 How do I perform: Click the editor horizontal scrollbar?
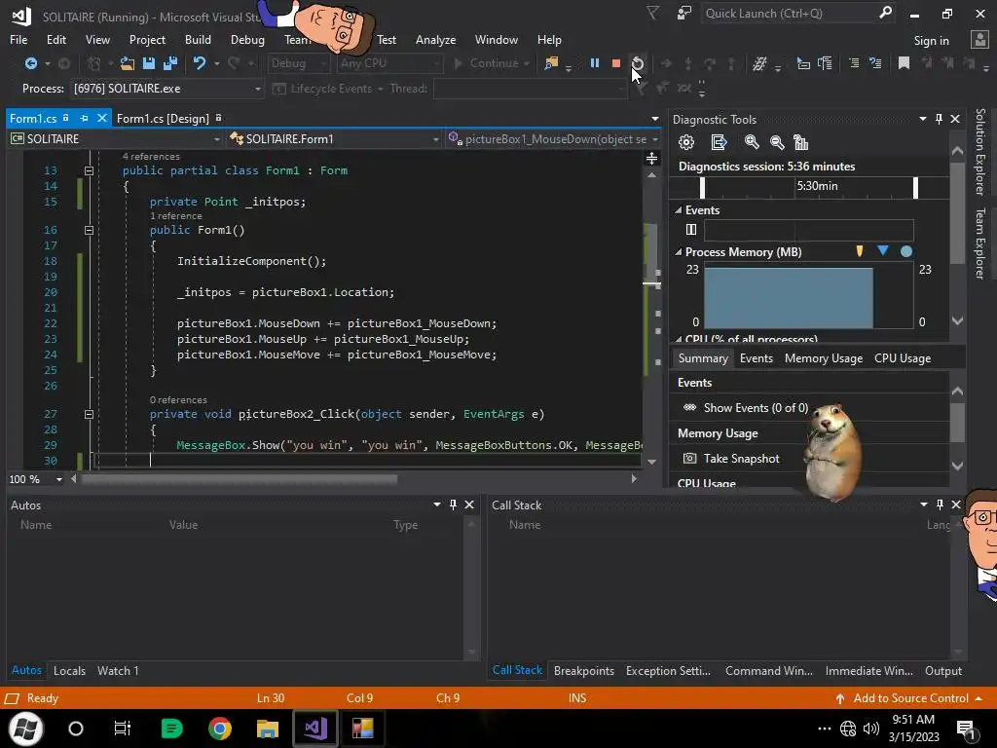point(240,479)
